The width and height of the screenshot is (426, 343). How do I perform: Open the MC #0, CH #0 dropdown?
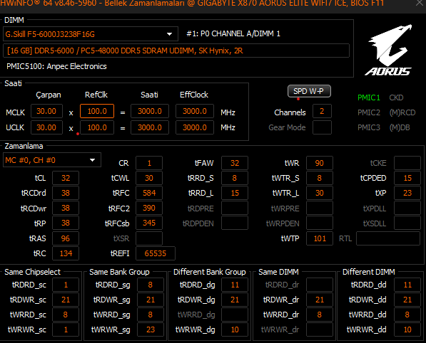(52, 160)
